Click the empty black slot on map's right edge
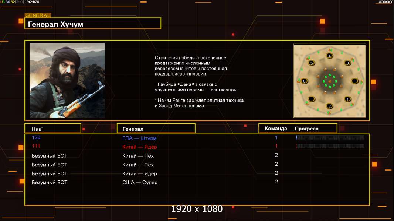 tap(354, 81)
